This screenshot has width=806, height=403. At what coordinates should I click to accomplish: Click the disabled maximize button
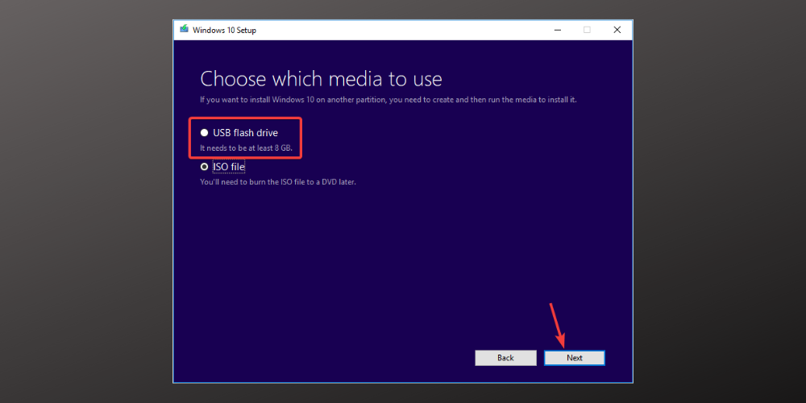tap(587, 30)
